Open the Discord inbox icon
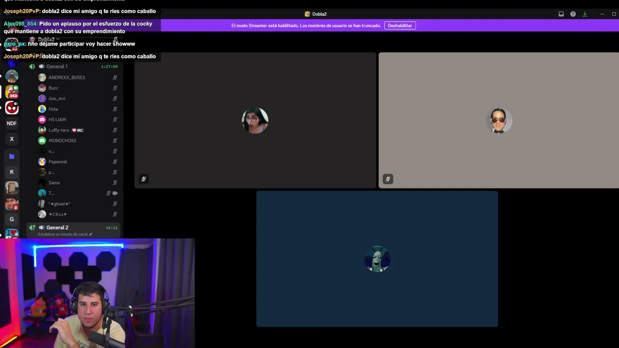The width and height of the screenshot is (619, 348). point(561,14)
